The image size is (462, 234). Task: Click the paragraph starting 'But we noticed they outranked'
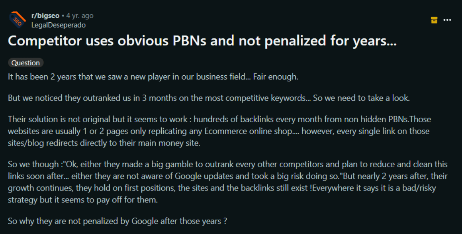pyautogui.click(x=209, y=98)
